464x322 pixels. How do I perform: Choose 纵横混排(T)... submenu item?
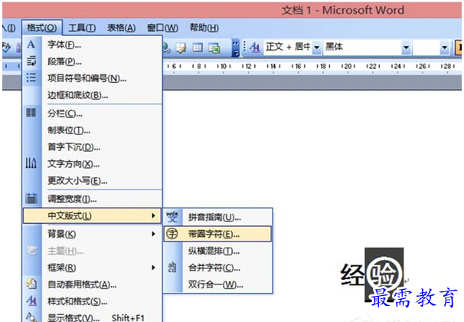point(214,251)
